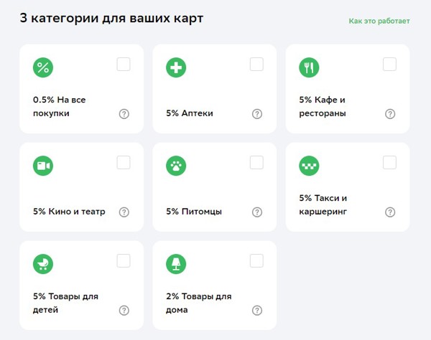Enable the 5% Питомцы checkbox

(256, 163)
